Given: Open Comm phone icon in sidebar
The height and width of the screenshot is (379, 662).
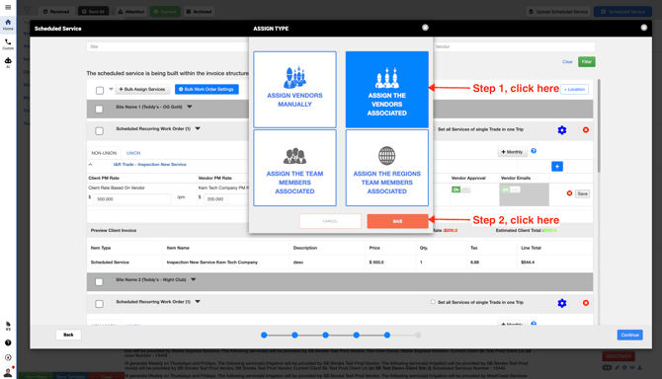Looking at the screenshot, I should point(8,43).
